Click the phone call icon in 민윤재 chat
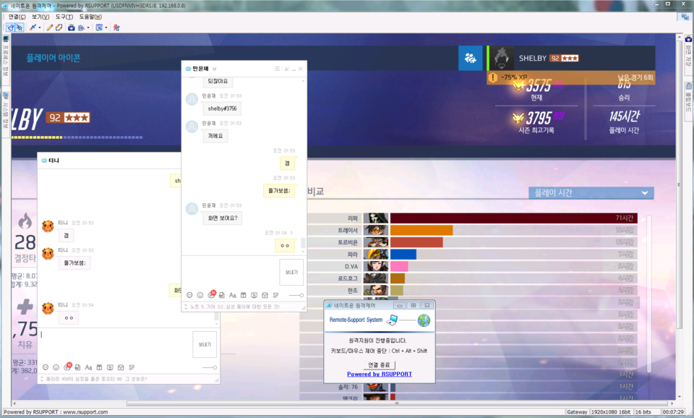694x418 pixels. [x=276, y=295]
